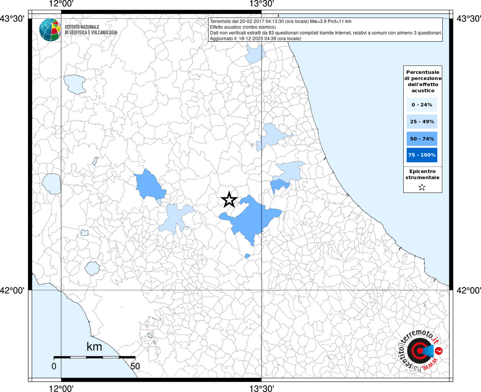481x392 pixels.
Task: Click the "Aggiornato il: 18-12-2025" update line
Action: pyautogui.click(x=255, y=39)
